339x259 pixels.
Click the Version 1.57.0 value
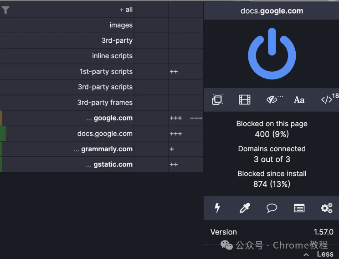click(324, 232)
